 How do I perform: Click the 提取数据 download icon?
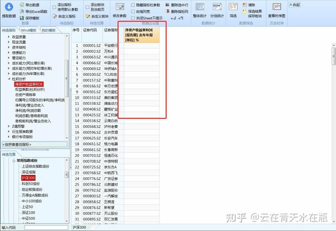point(9,7)
